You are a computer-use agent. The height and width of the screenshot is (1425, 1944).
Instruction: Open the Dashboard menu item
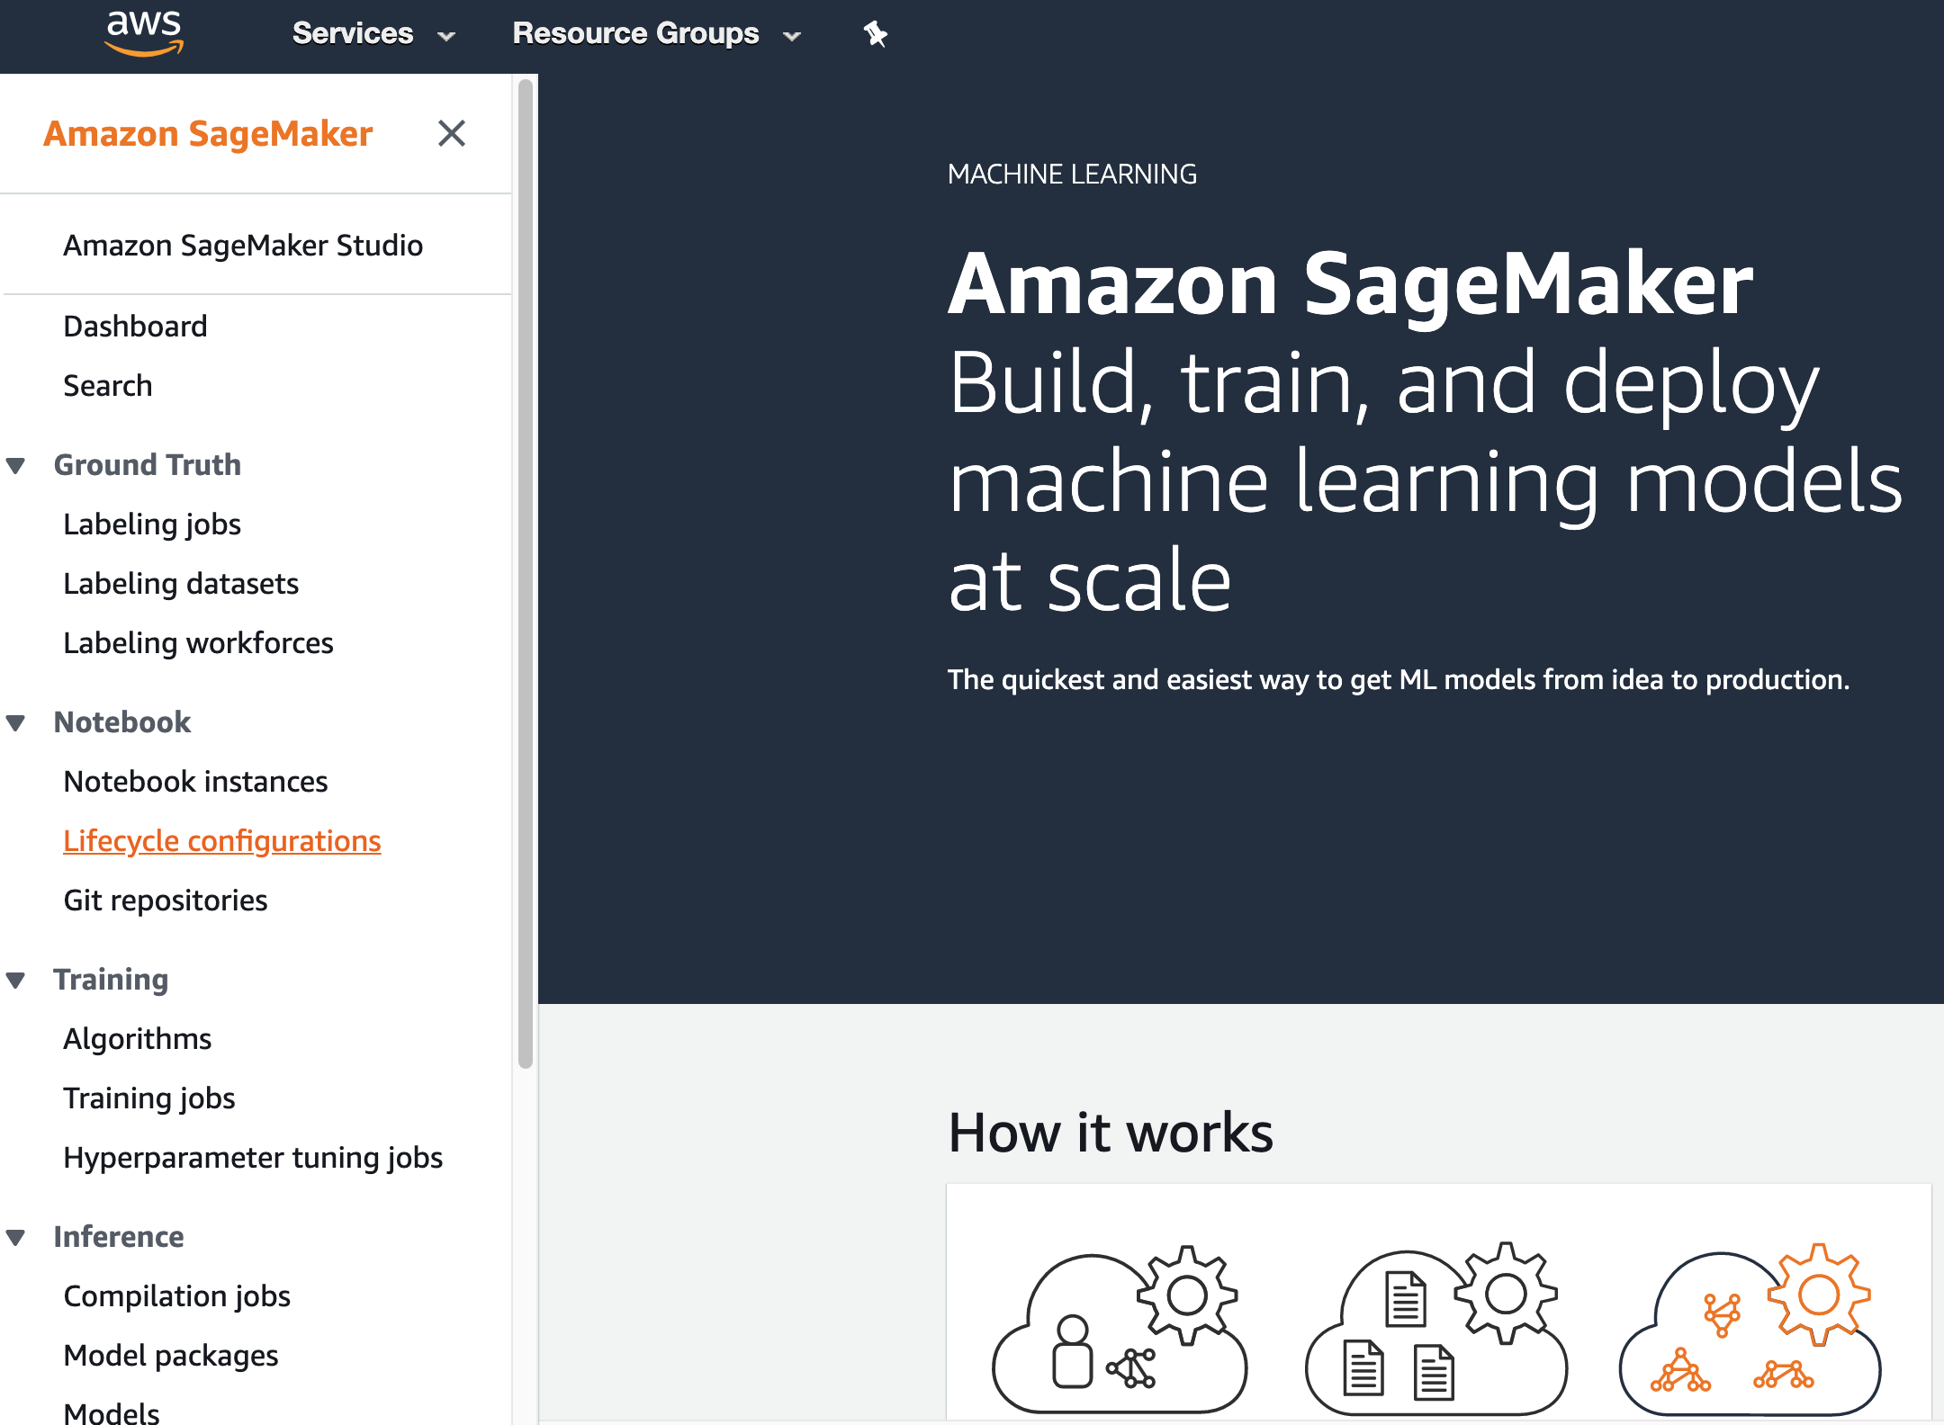[133, 326]
